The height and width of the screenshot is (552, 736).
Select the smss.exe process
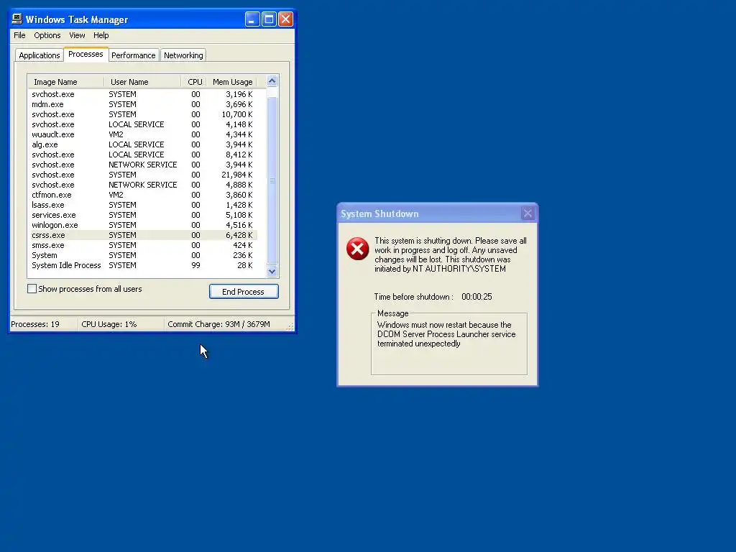(x=143, y=245)
